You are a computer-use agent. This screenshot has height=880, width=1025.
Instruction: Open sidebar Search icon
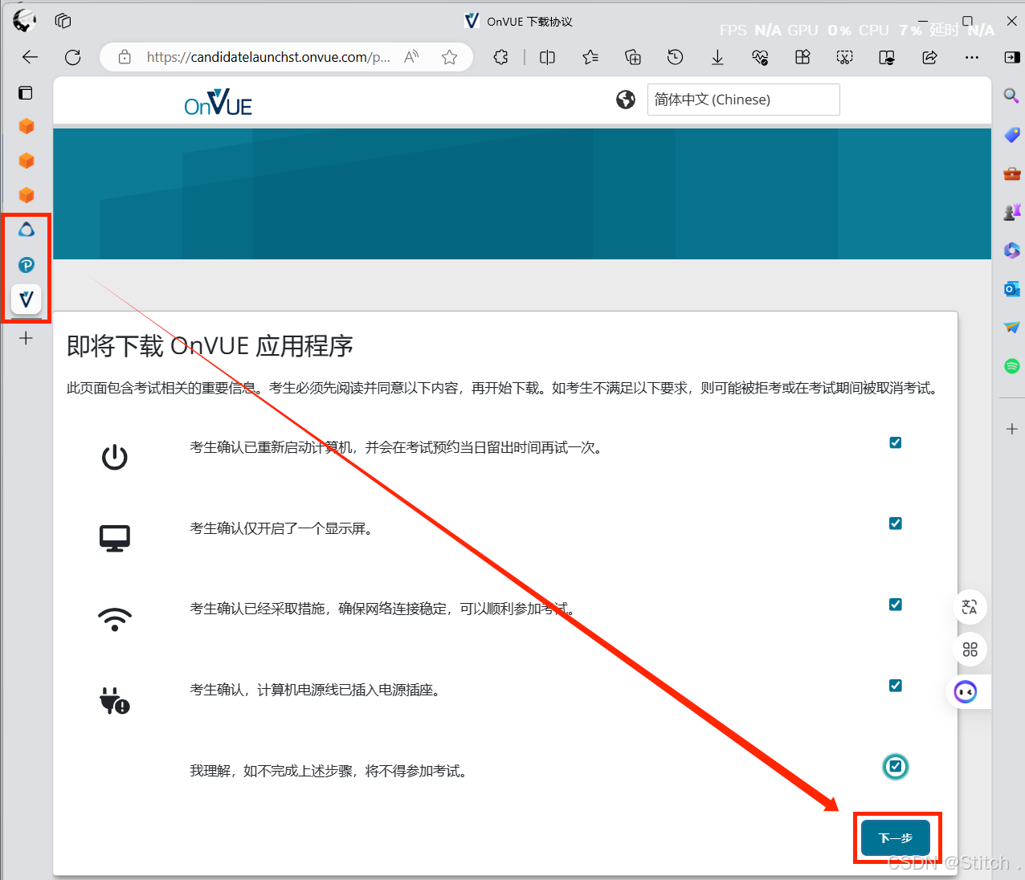click(x=1011, y=96)
